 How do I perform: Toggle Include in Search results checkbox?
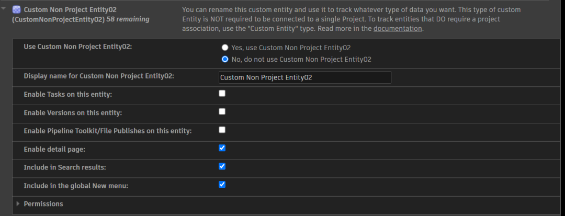[222, 166]
